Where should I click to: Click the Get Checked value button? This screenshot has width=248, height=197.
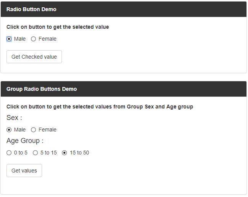click(x=34, y=57)
